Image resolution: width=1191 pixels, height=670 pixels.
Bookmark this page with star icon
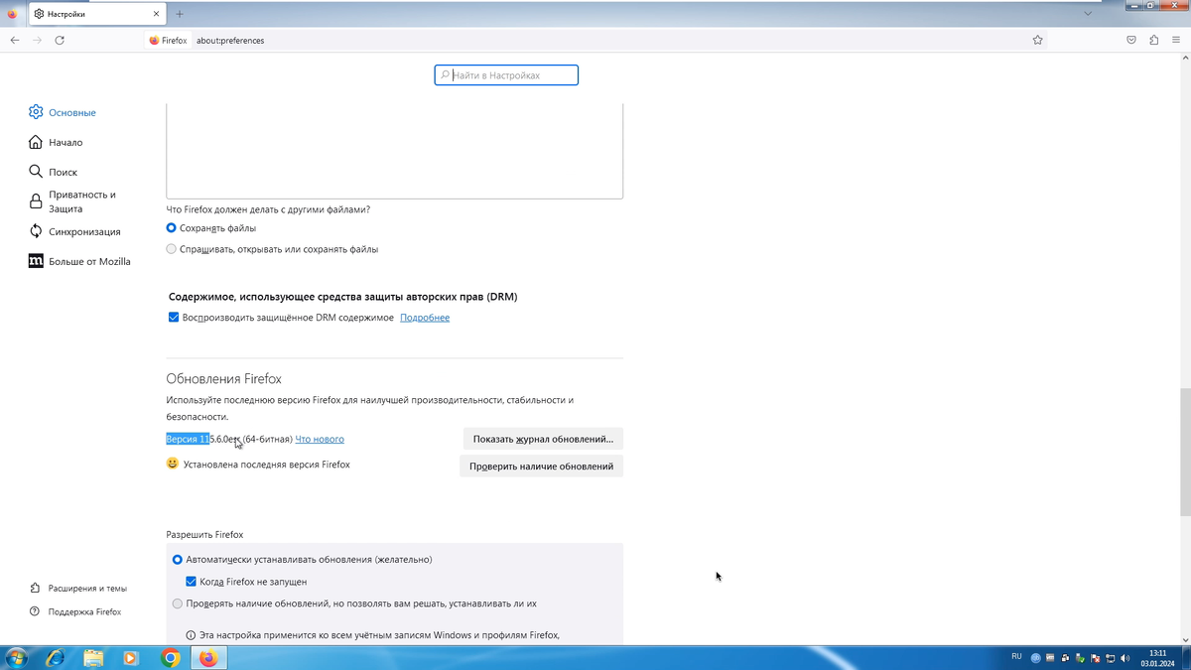point(1037,41)
